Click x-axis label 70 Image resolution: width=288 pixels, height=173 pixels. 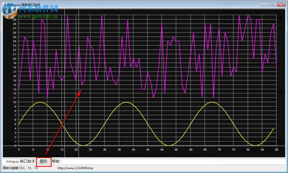point(219,150)
